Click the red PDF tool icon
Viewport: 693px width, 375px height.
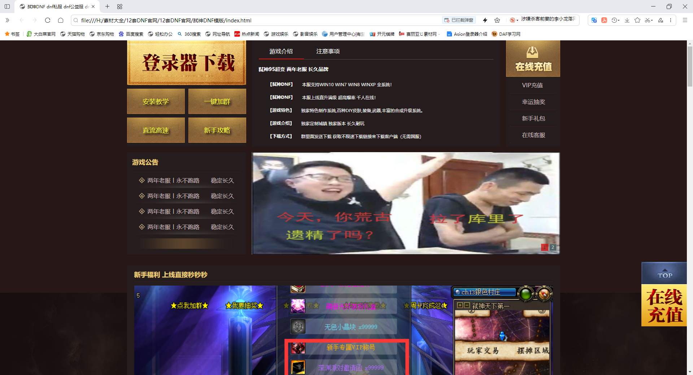(x=604, y=20)
